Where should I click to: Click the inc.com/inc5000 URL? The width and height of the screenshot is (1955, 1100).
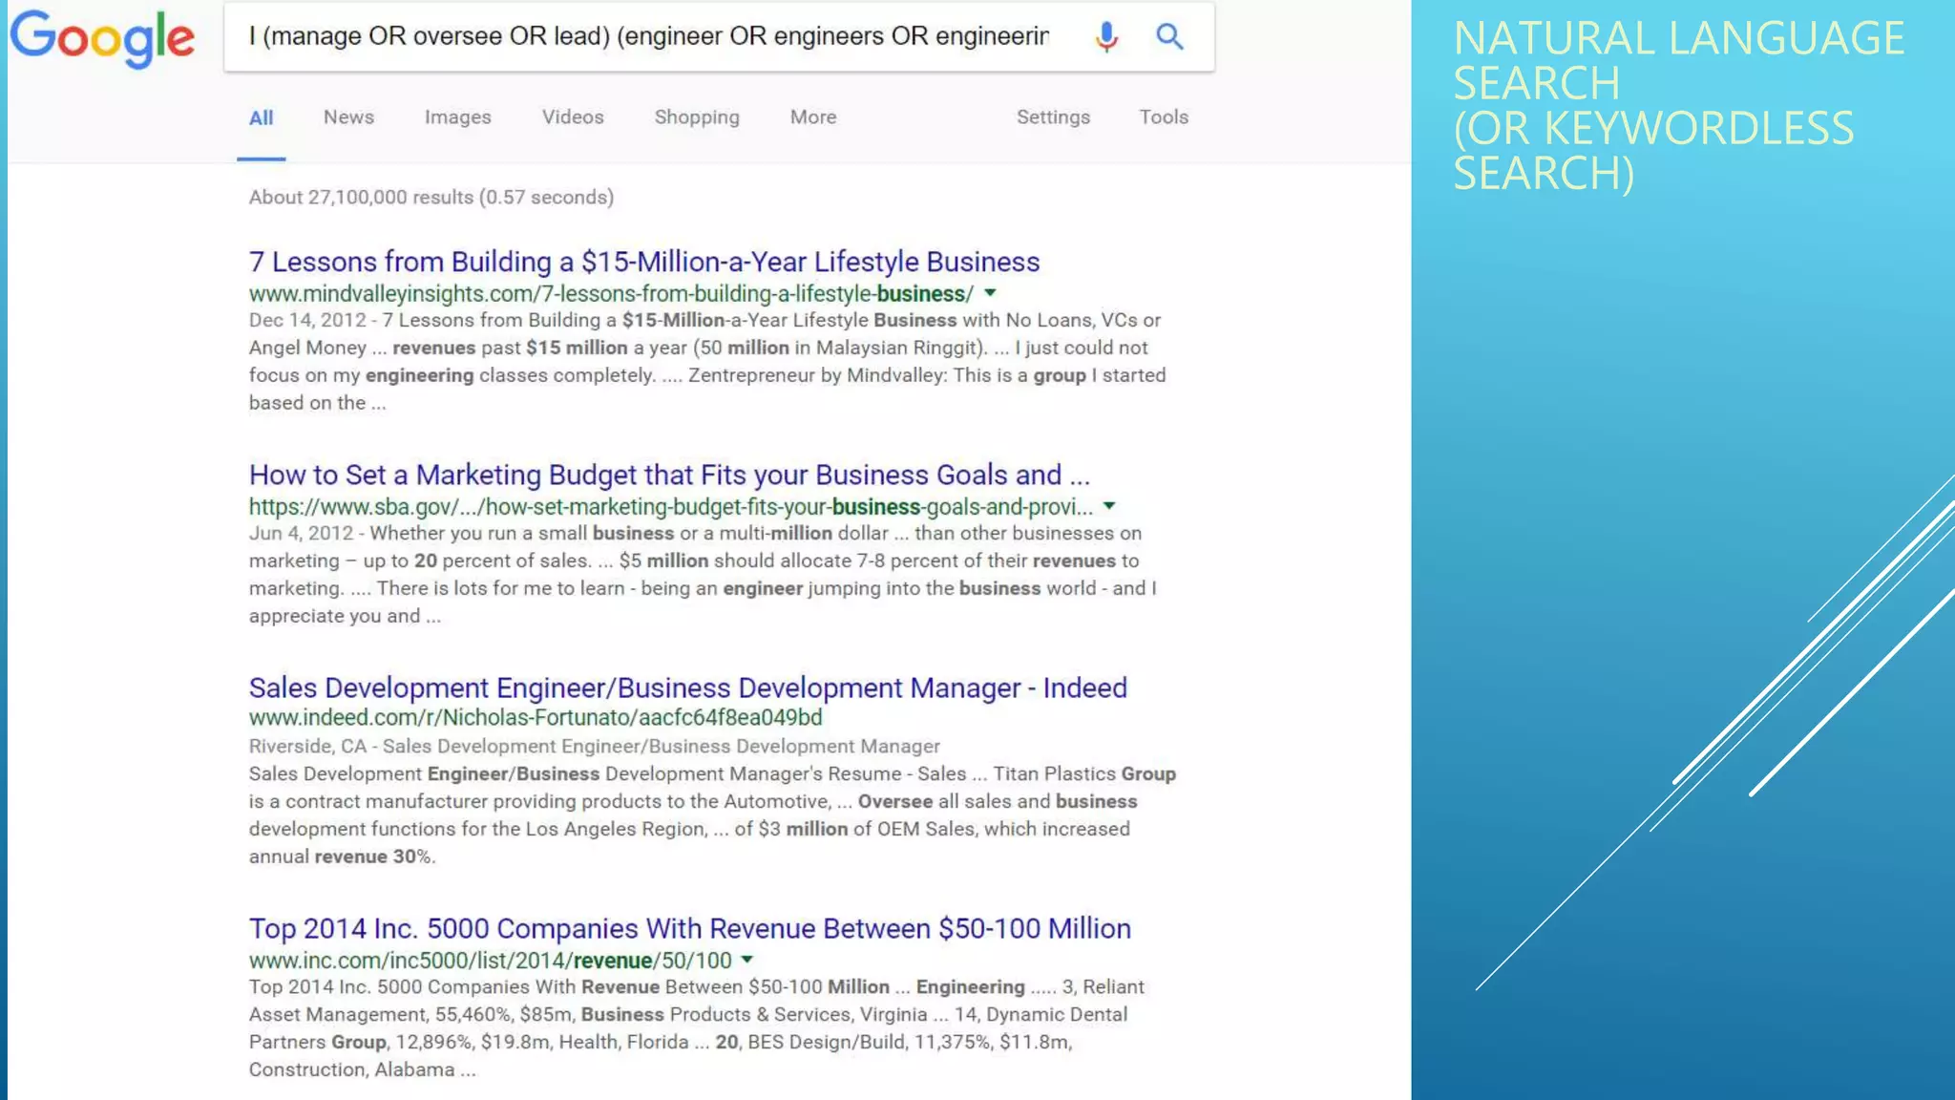[490, 960]
